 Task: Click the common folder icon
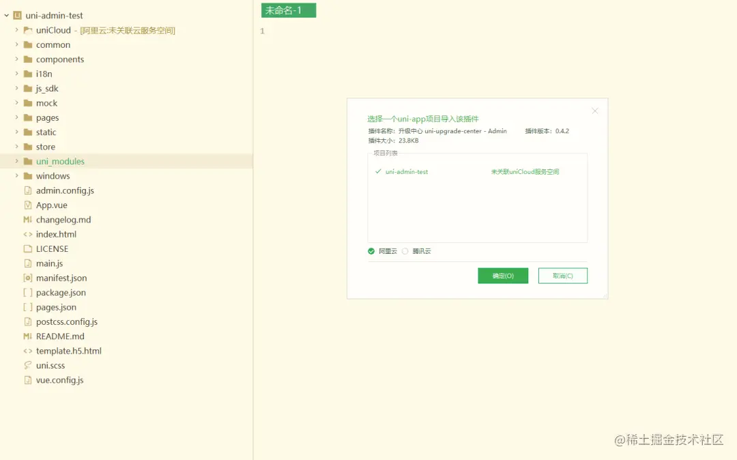(28, 44)
